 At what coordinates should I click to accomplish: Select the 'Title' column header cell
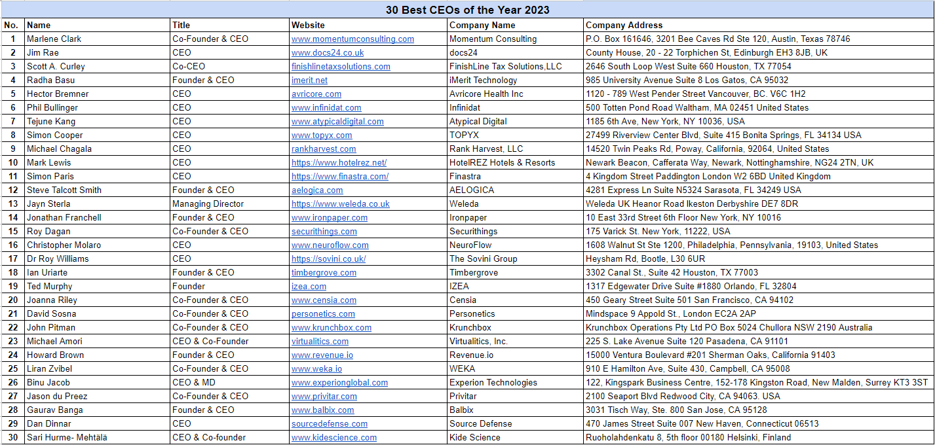coord(229,25)
